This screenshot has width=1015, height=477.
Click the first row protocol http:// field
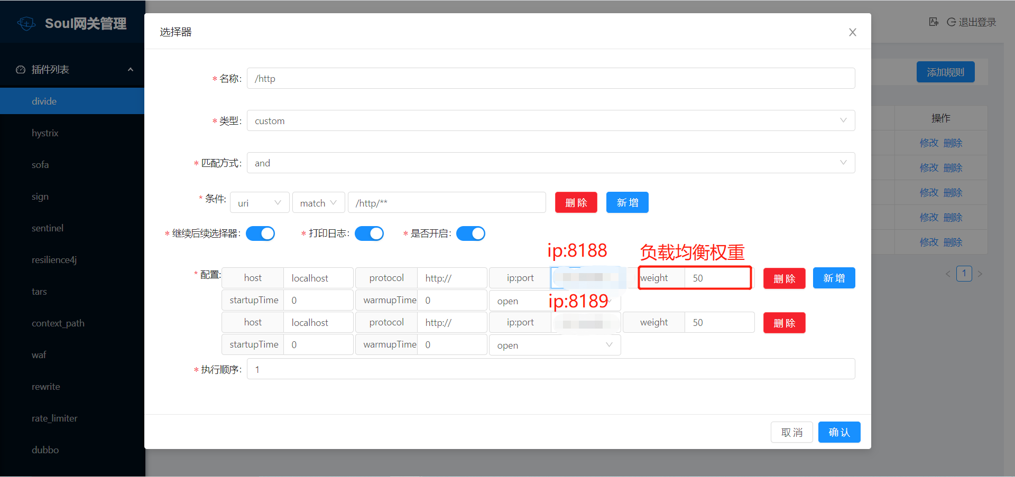tap(452, 278)
